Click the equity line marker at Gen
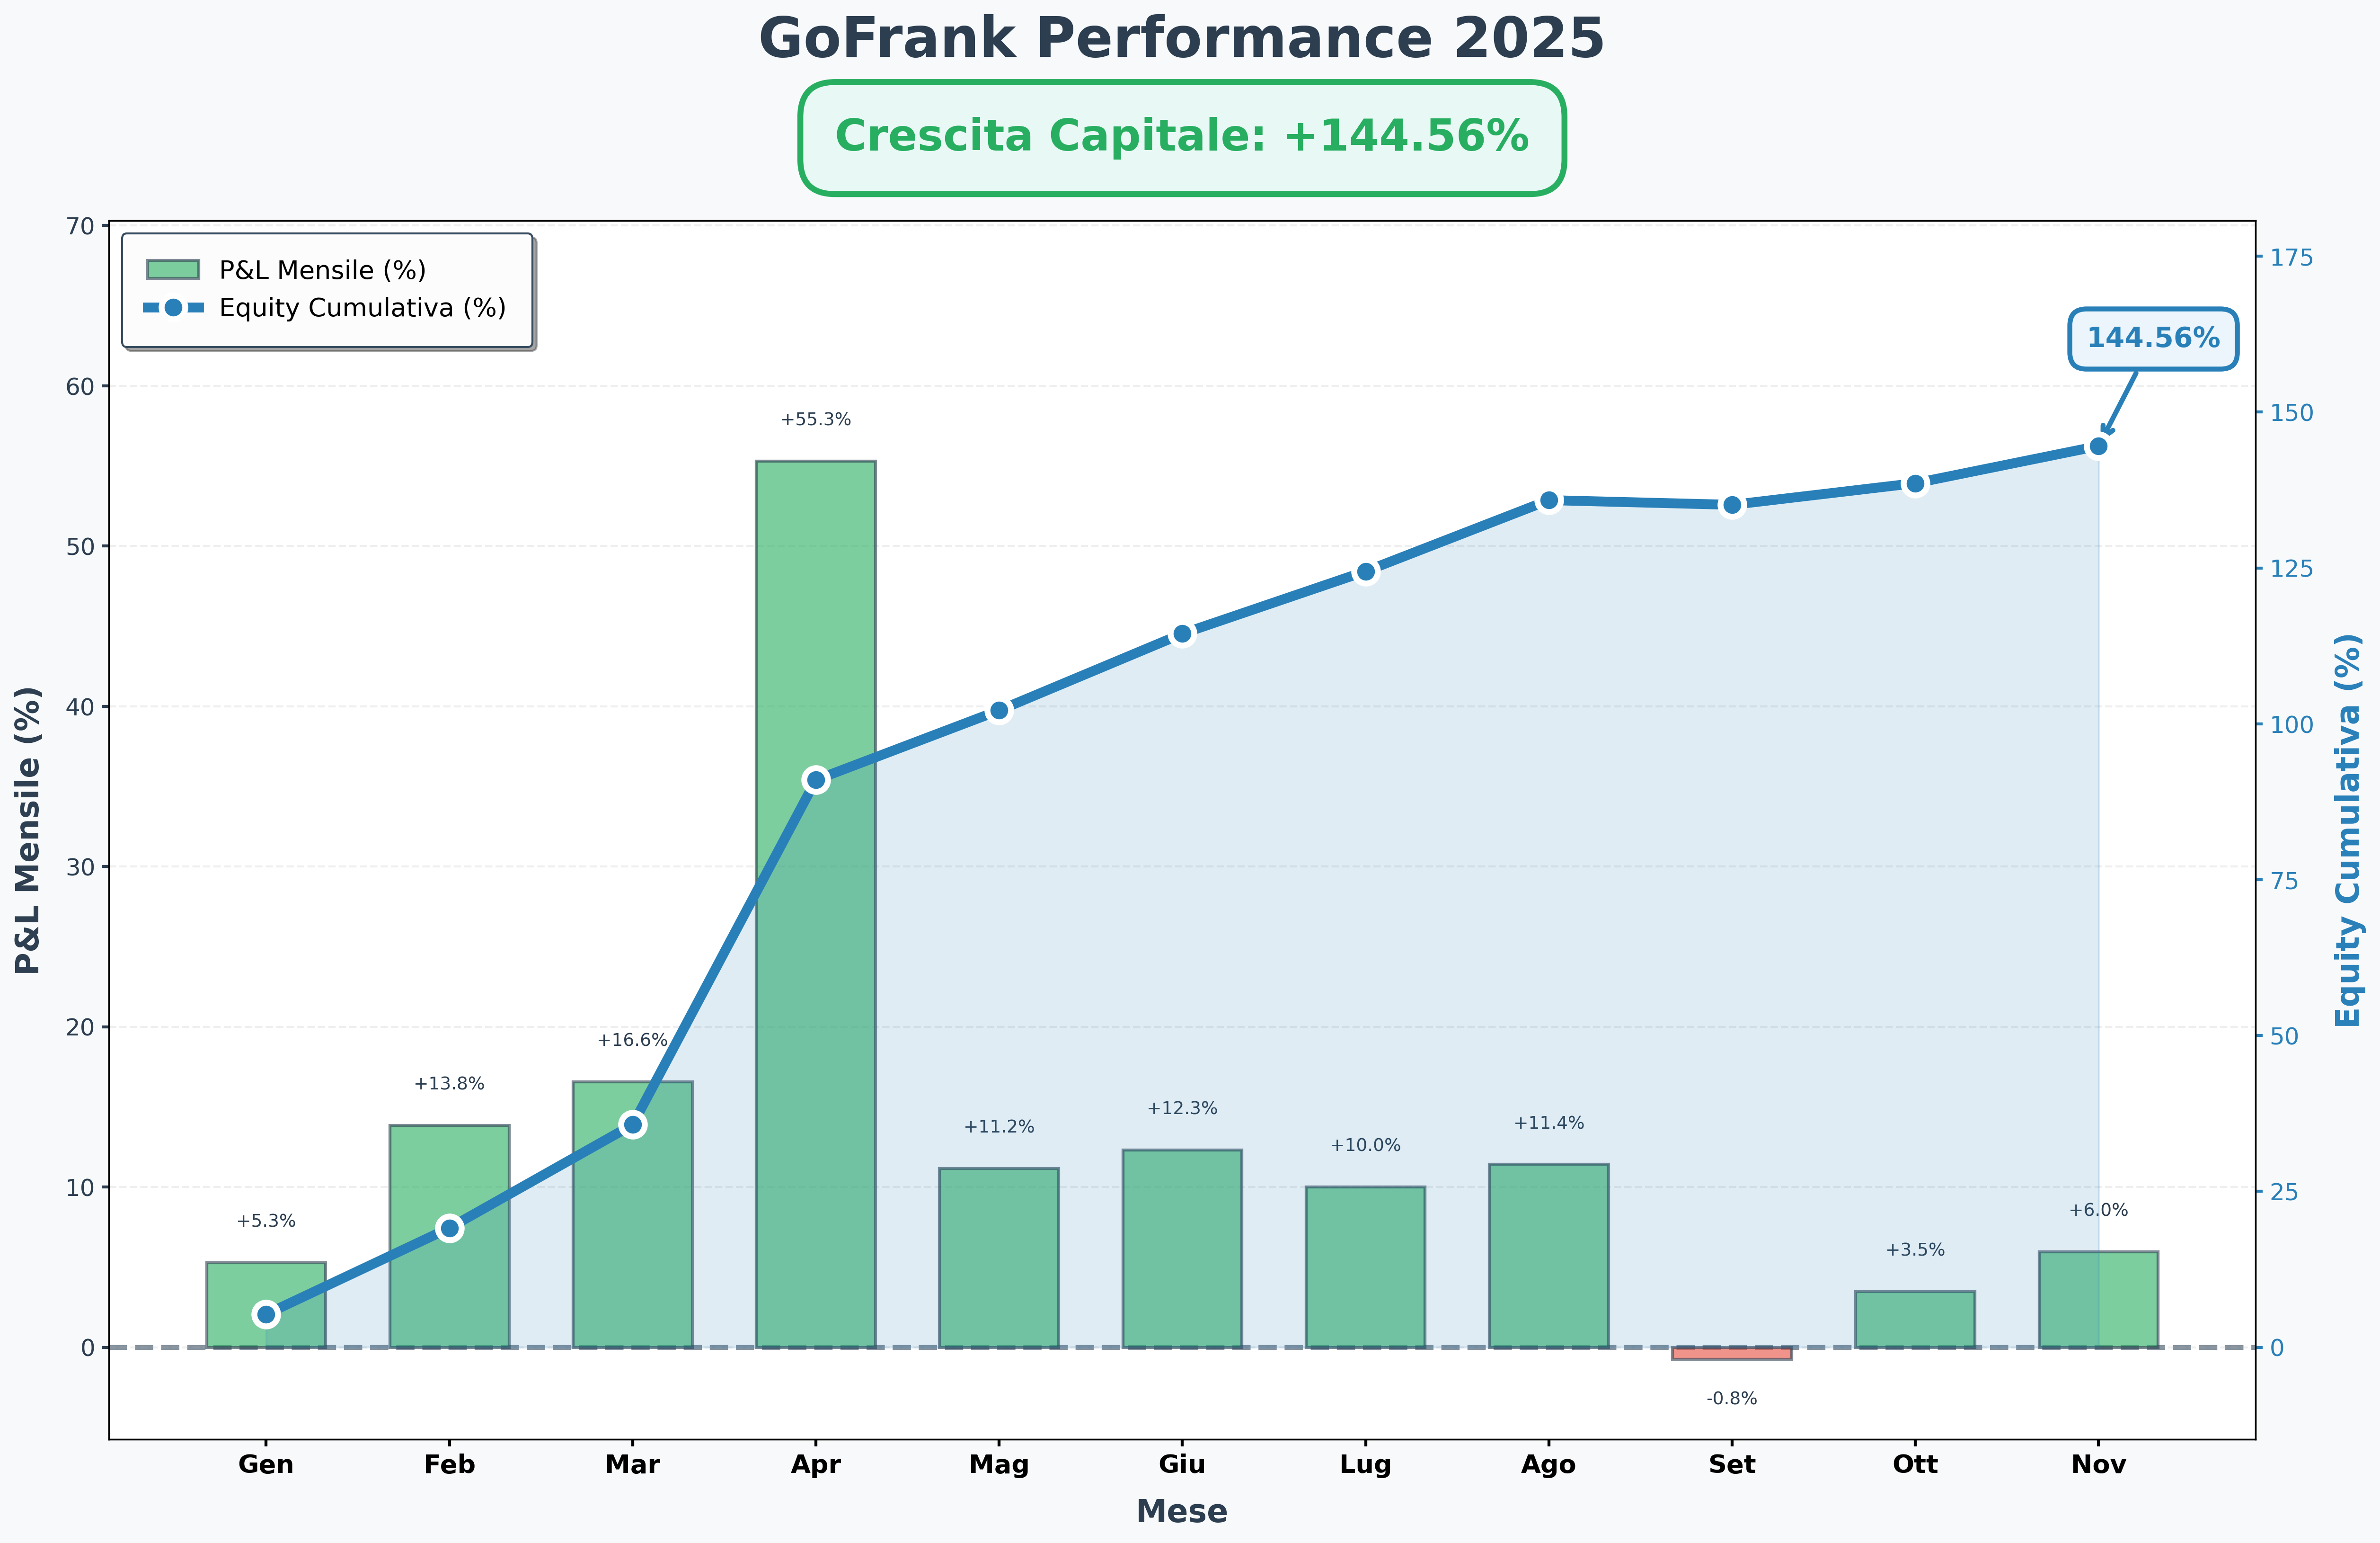This screenshot has width=2380, height=1543. coord(266,1315)
